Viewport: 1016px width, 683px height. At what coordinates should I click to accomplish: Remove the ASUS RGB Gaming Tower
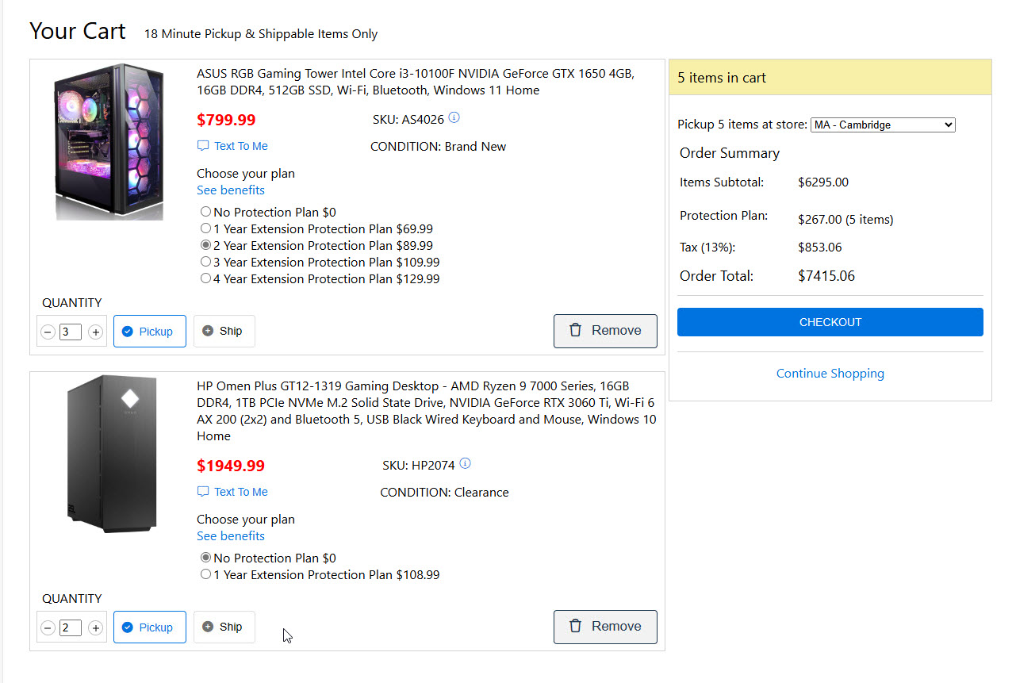pos(605,331)
